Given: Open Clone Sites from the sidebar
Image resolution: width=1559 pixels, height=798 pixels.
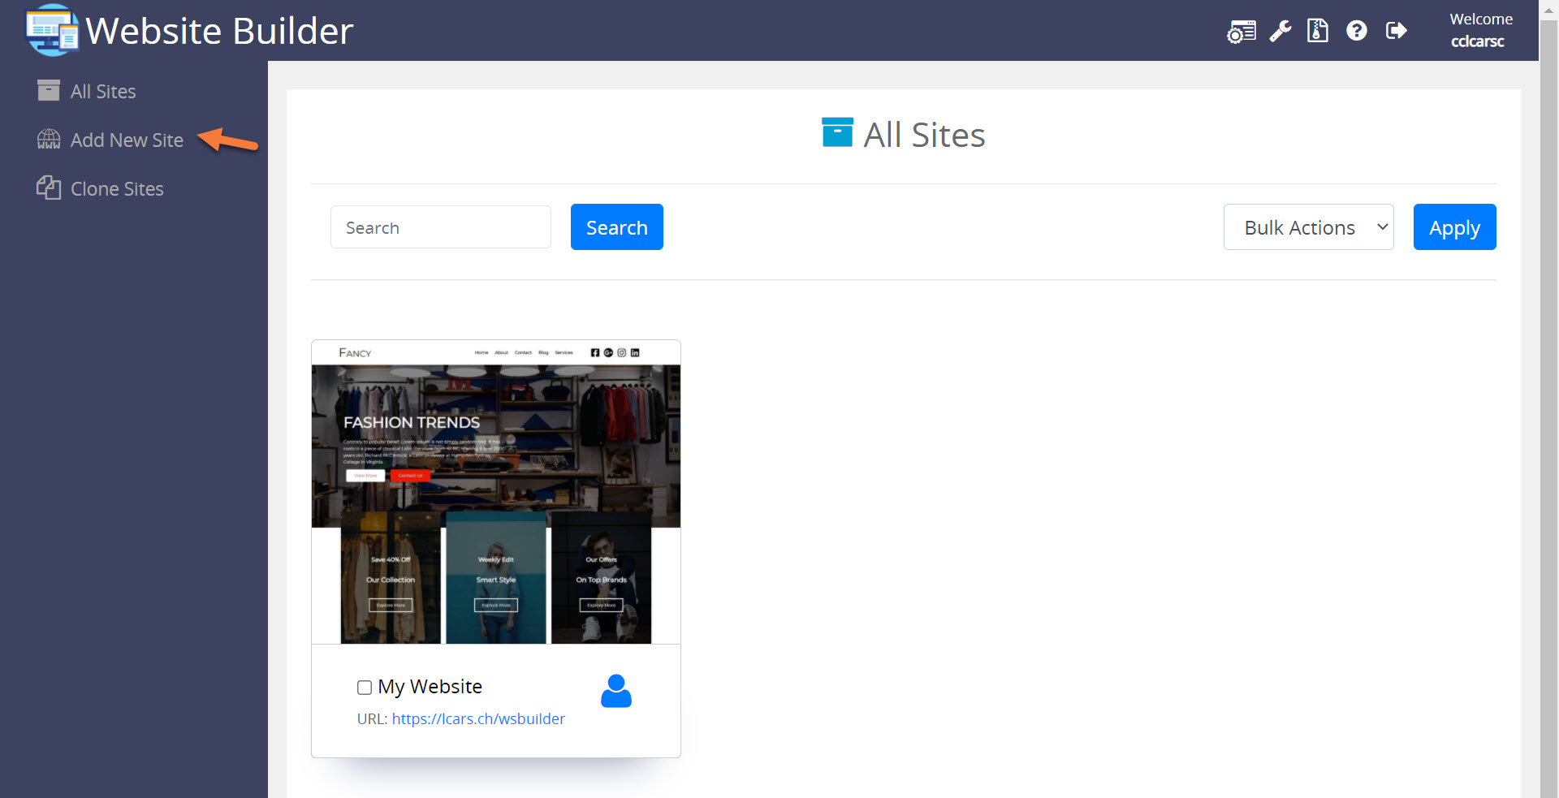Looking at the screenshot, I should [x=117, y=189].
